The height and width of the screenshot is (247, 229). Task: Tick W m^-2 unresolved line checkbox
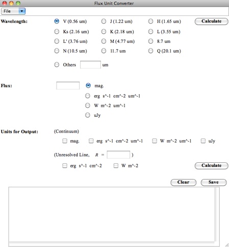click(x=116, y=165)
